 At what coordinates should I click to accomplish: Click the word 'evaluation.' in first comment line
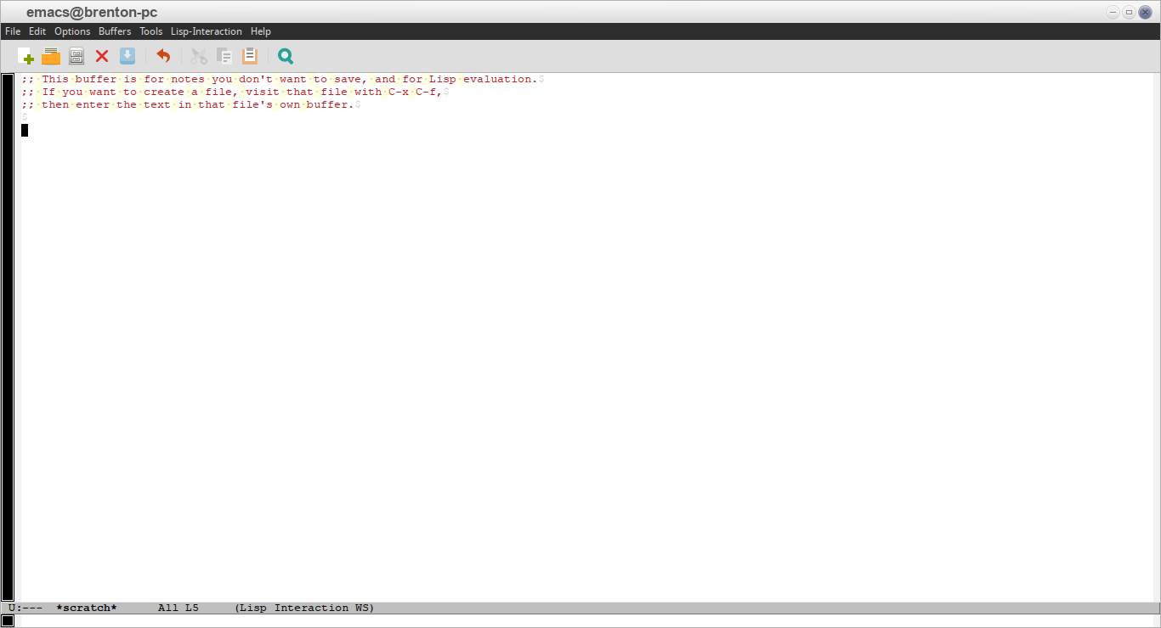[x=501, y=79]
